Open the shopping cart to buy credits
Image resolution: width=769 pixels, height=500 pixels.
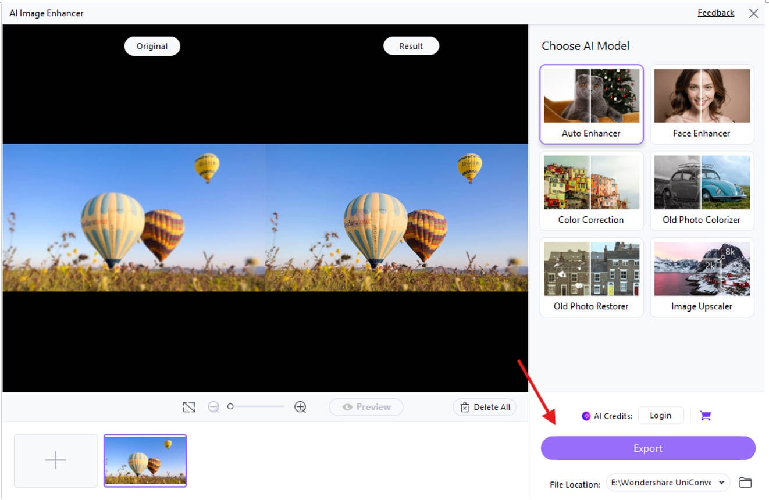pyautogui.click(x=706, y=416)
